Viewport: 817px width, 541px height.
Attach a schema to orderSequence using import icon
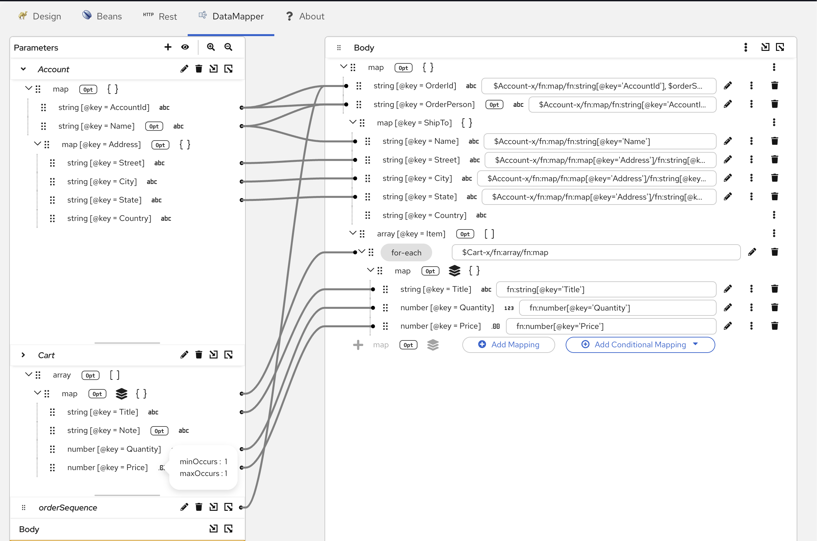tap(214, 507)
